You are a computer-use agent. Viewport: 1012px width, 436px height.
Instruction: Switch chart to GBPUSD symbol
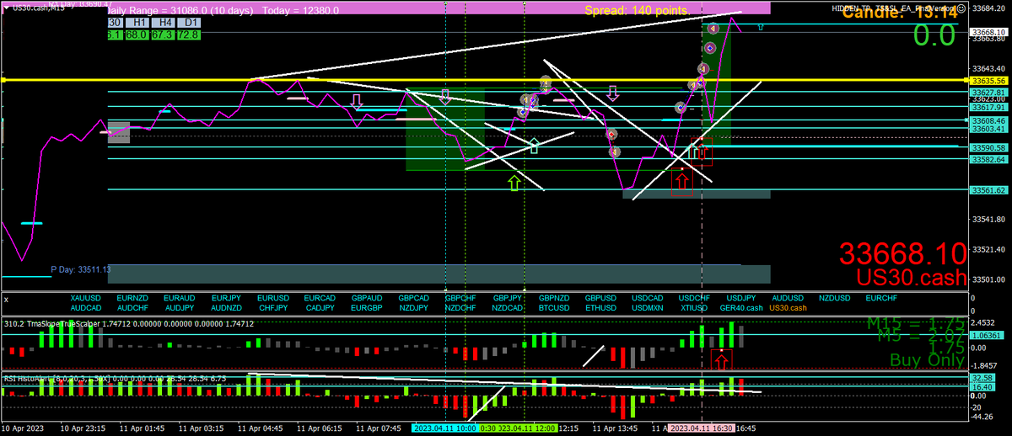click(601, 299)
